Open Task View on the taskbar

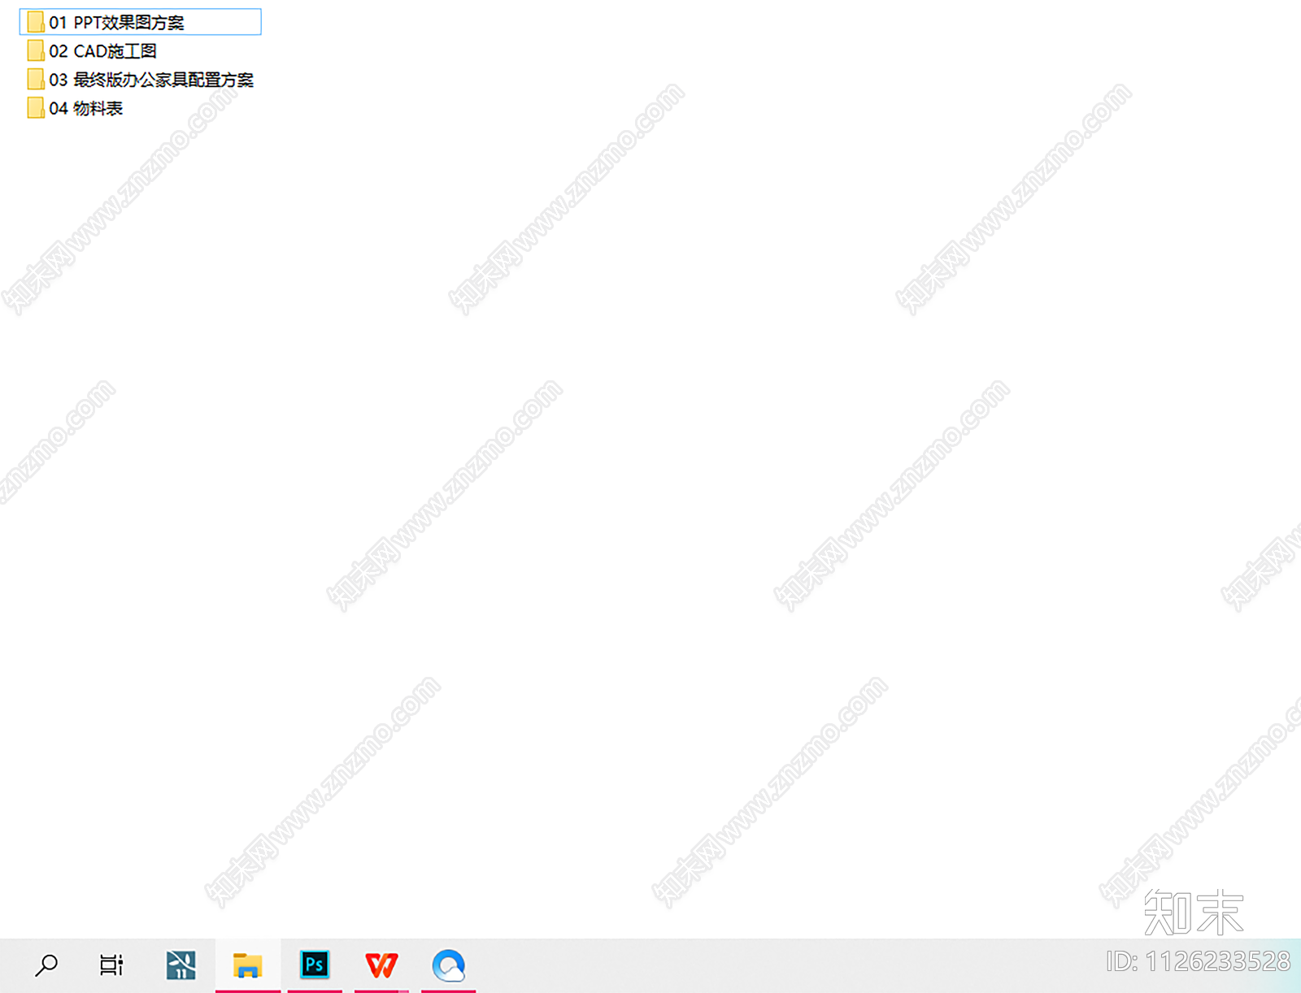[x=111, y=965]
